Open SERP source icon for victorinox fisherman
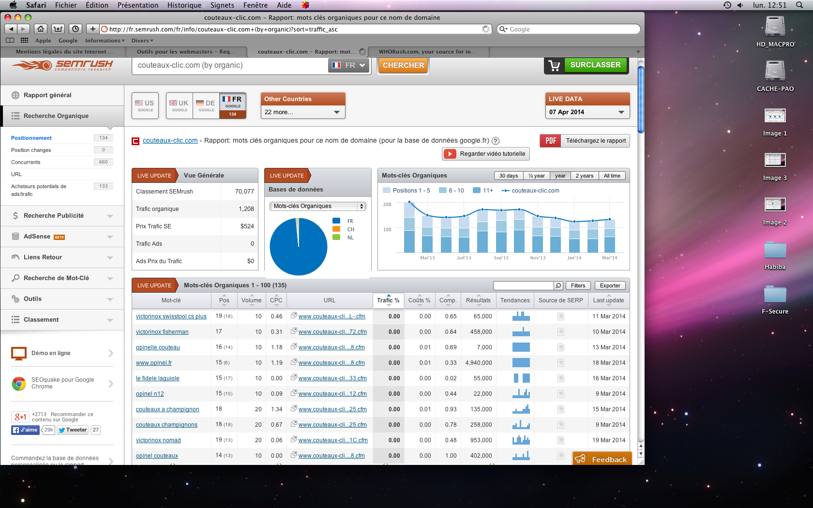 [x=561, y=332]
